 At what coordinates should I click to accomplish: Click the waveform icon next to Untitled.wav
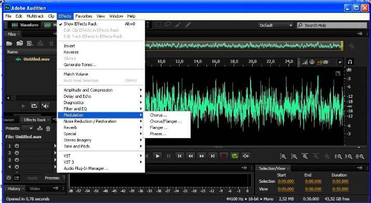[x=18, y=59]
